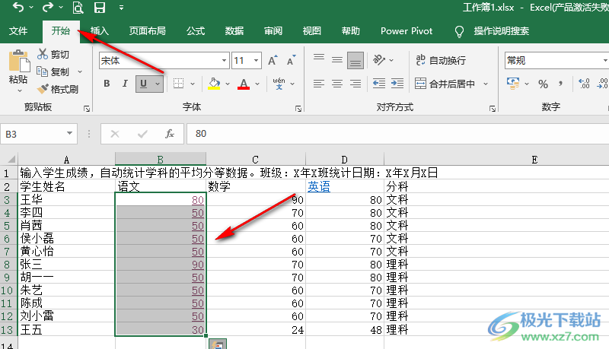The height and width of the screenshot is (349, 609).
Task: Click the Paste Options icon below column B
Action: (218, 344)
